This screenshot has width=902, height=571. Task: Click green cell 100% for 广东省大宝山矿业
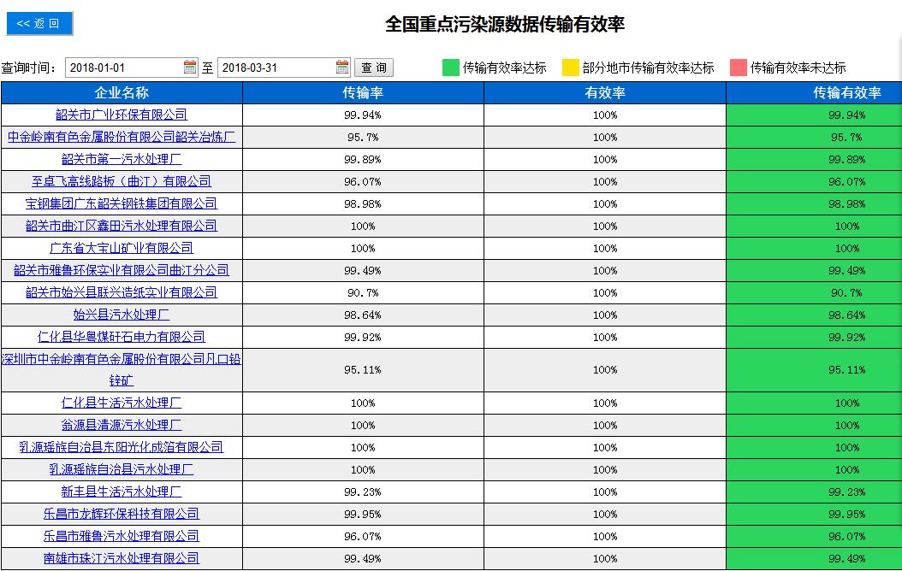(x=814, y=248)
